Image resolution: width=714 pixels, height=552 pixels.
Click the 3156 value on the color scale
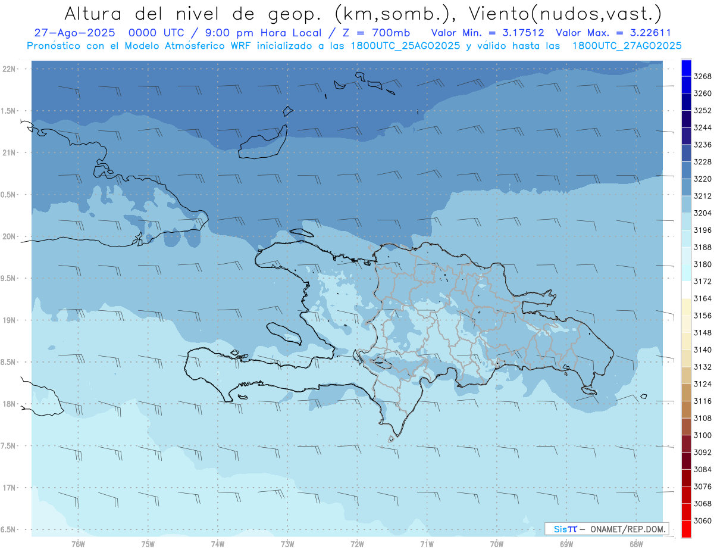pos(703,316)
